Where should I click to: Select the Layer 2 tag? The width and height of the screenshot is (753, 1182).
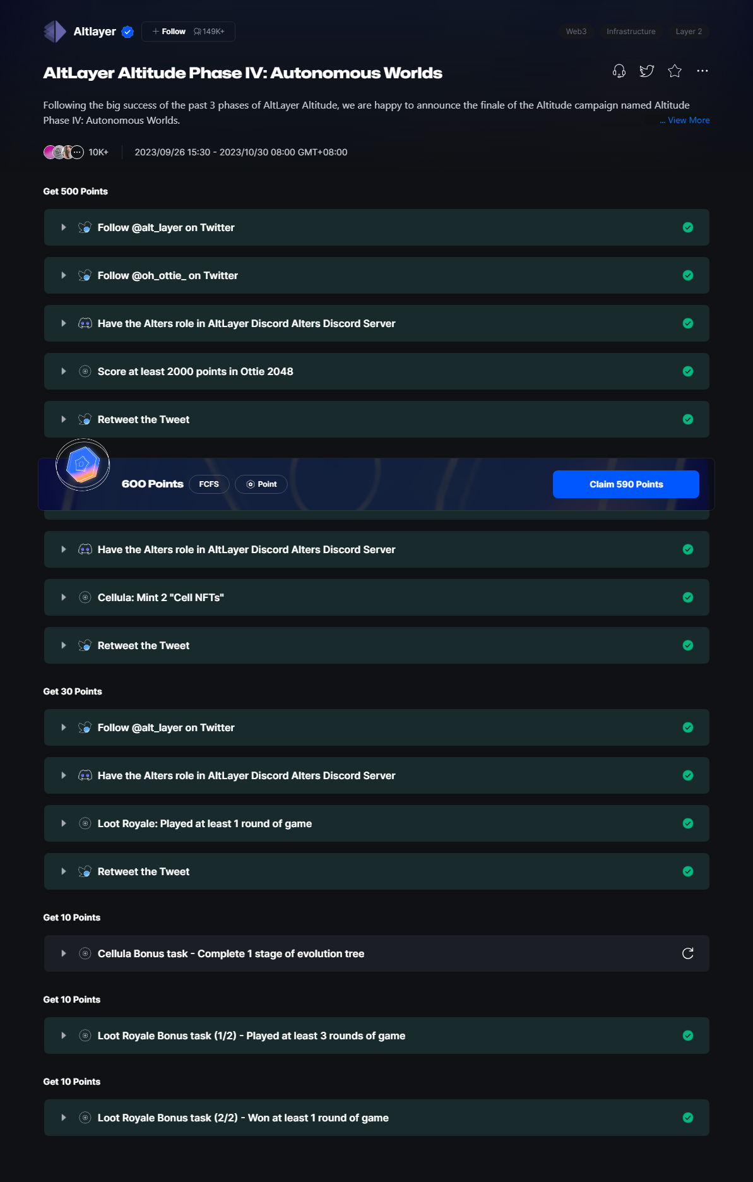coord(688,32)
